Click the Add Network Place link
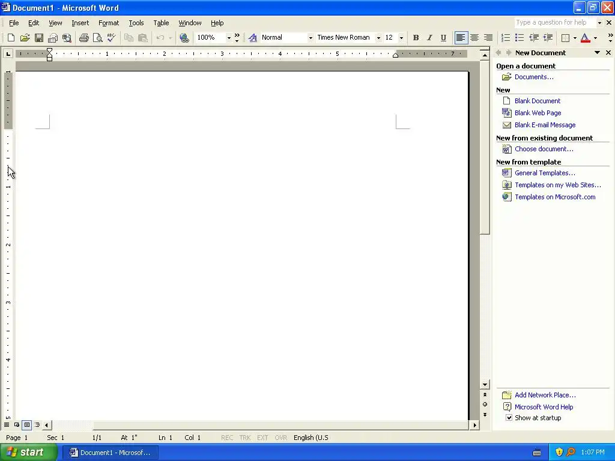The height and width of the screenshot is (461, 615). click(545, 395)
